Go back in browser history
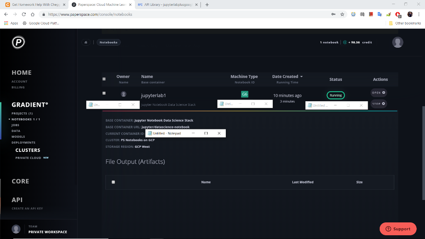 click(6, 15)
